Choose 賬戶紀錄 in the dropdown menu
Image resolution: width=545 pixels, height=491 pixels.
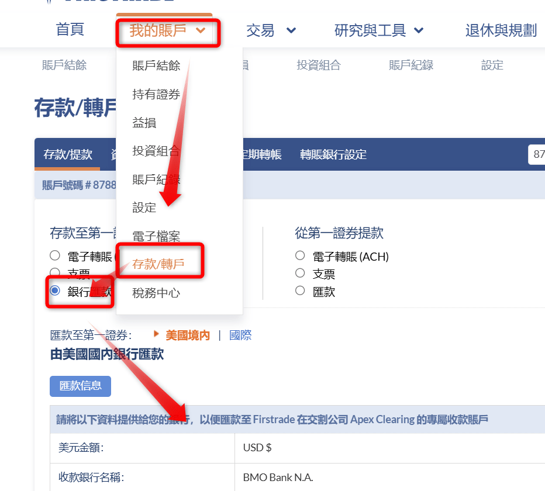tap(156, 179)
